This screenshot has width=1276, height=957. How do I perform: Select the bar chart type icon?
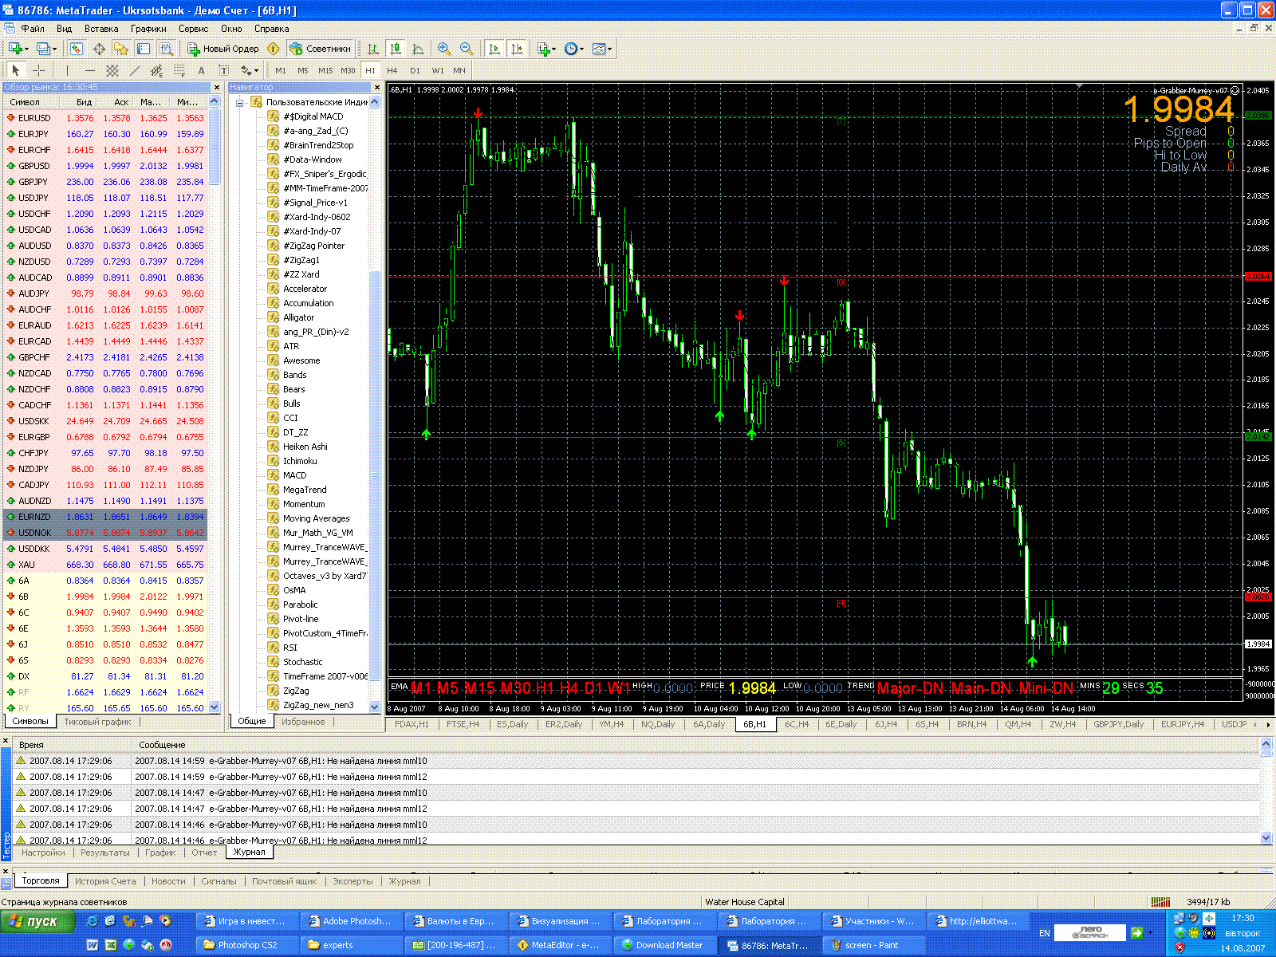(x=372, y=49)
